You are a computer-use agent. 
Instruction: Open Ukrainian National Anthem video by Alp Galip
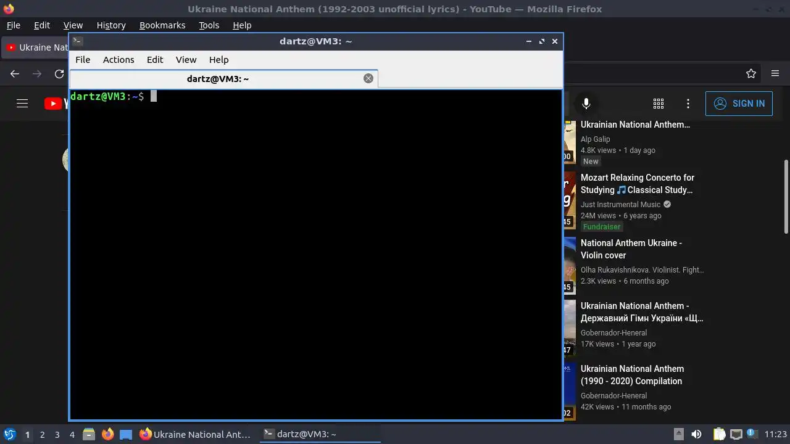click(635, 125)
